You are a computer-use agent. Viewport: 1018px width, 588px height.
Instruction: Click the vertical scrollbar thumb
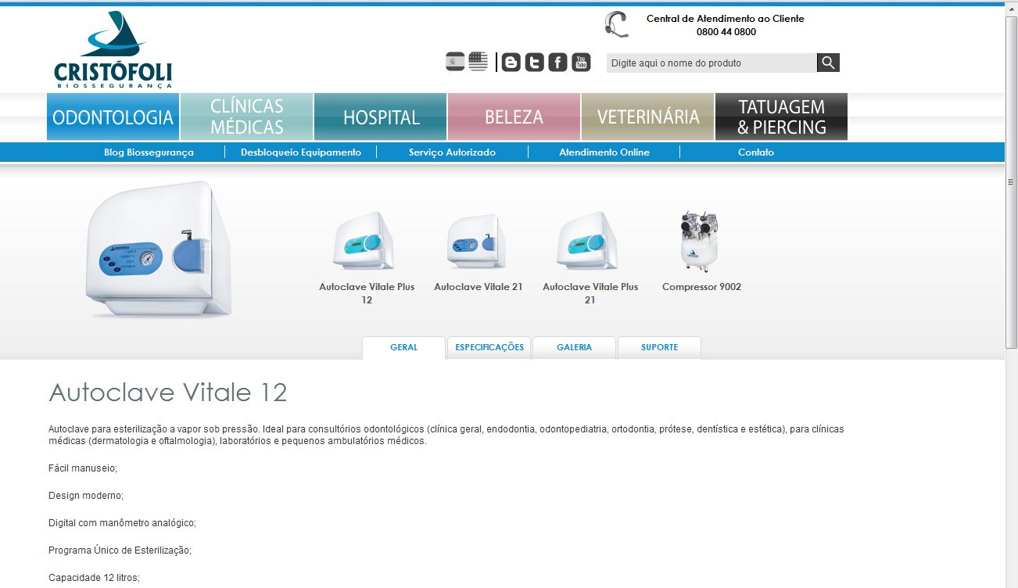(x=1011, y=182)
